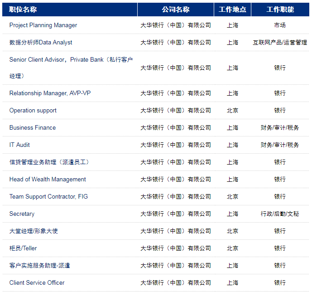Click 北京 in the 柜员/Teller row

(x=232, y=248)
